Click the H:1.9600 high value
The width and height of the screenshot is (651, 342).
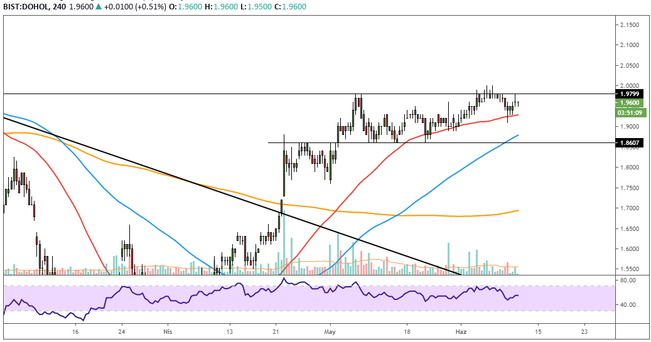[x=221, y=7]
